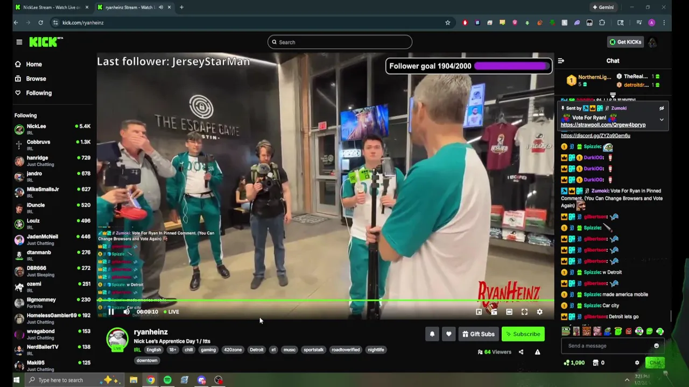
Task: Click the ryanheinz streamer avatar
Action: click(117, 340)
